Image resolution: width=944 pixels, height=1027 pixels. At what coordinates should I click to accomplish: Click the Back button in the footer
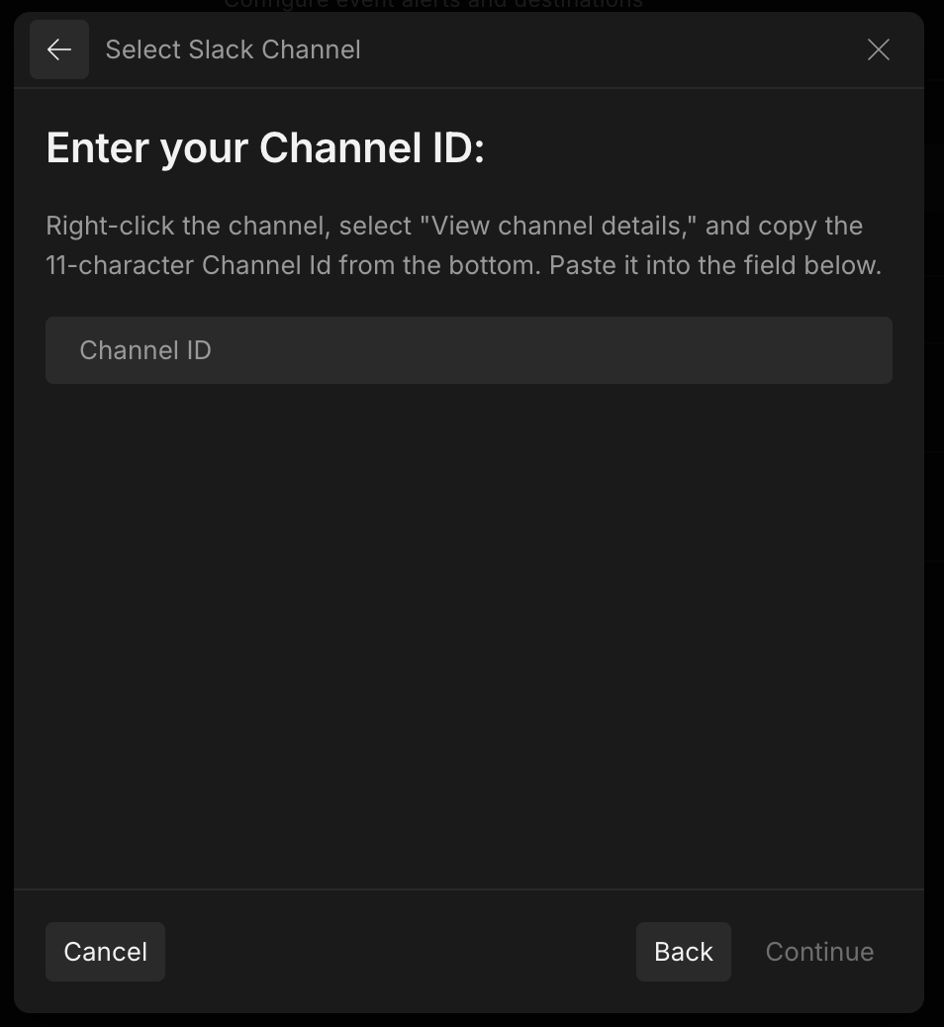click(x=683, y=952)
